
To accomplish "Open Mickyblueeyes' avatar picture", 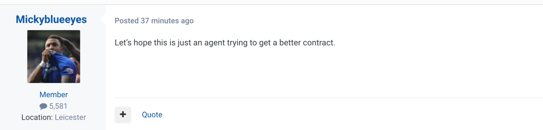I will [x=54, y=56].
